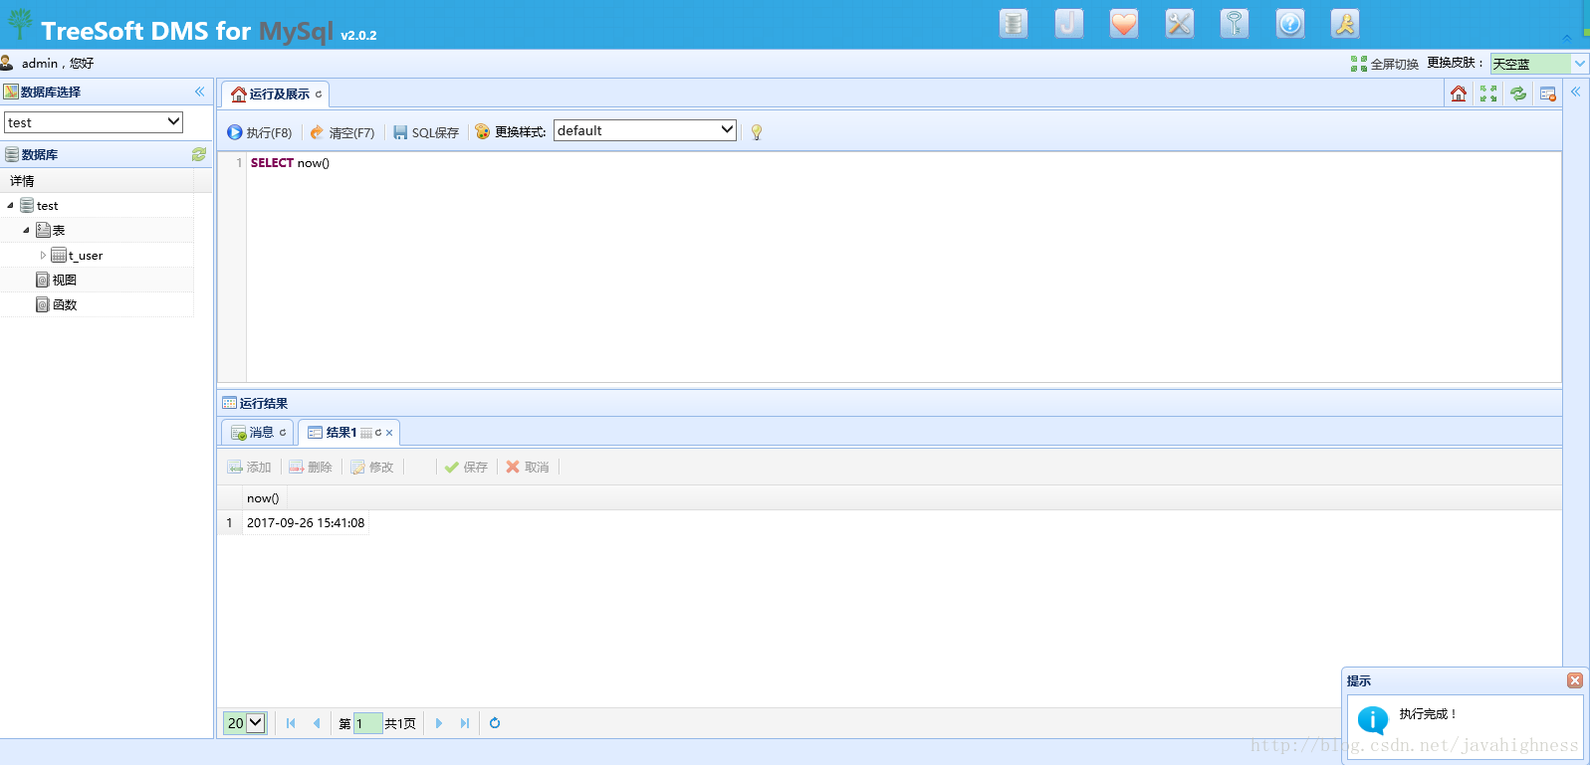The image size is (1590, 765).
Task: Click the page number input field
Action: click(x=367, y=723)
